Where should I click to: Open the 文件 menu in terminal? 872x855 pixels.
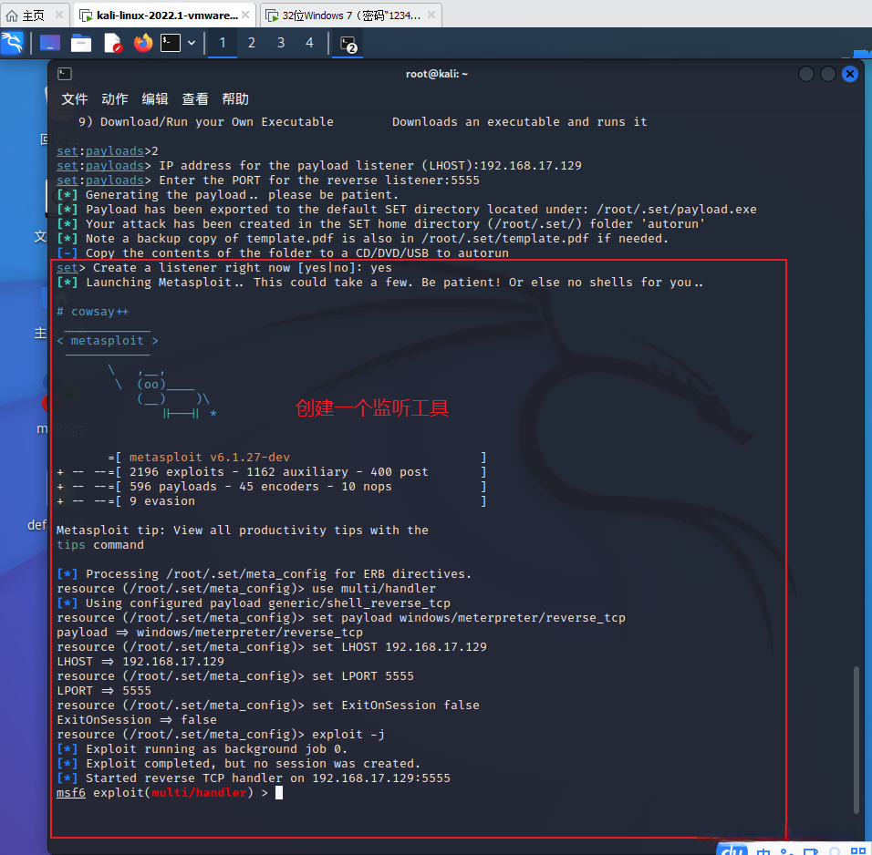[x=75, y=99]
